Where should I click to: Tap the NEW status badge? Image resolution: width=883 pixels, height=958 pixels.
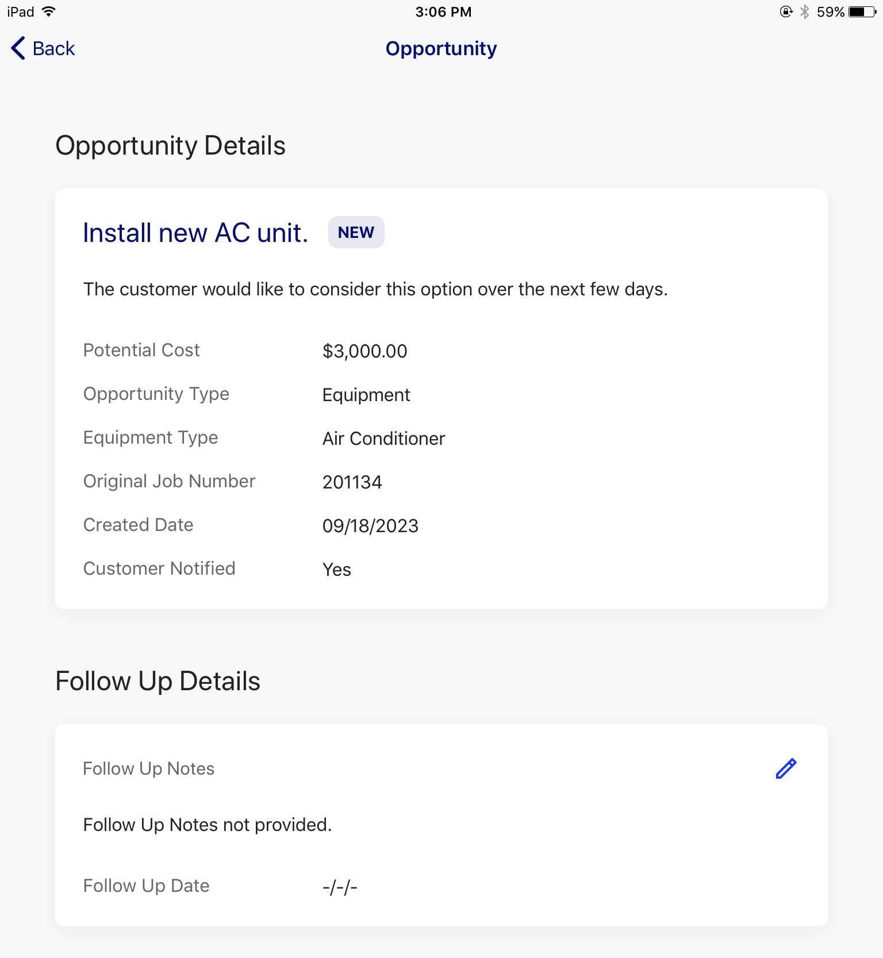[356, 232]
